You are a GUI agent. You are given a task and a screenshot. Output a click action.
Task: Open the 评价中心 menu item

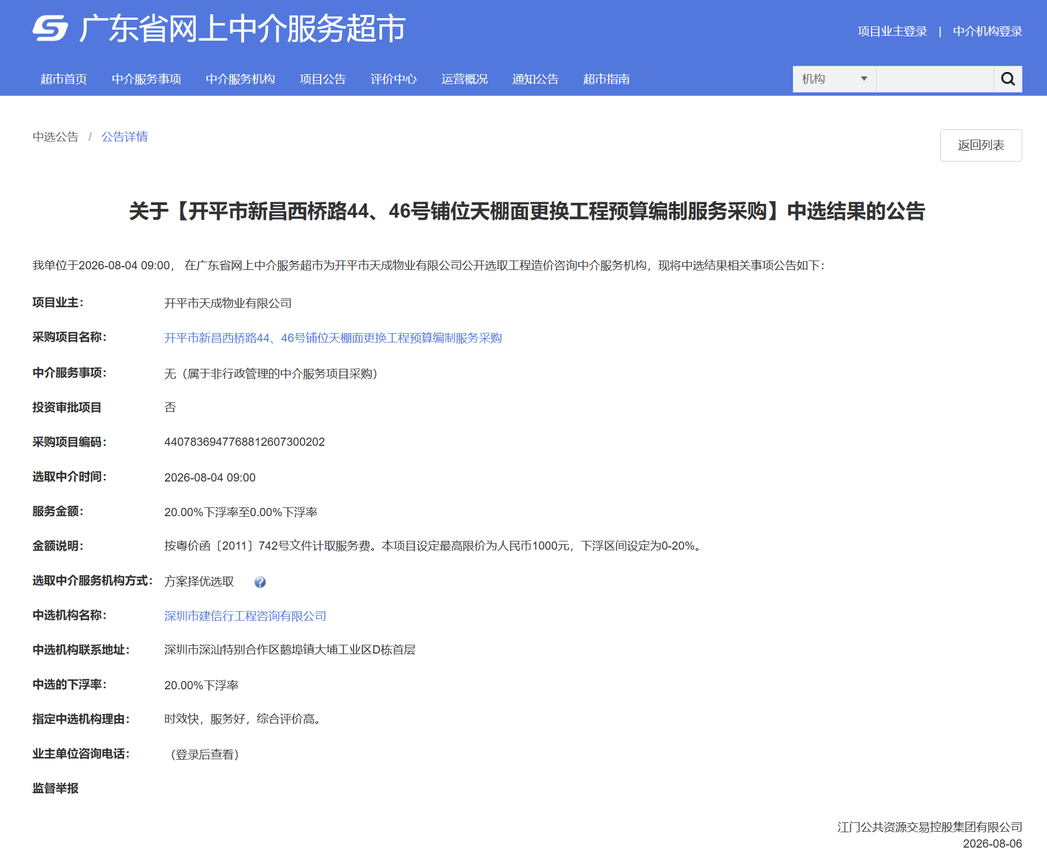coord(394,79)
